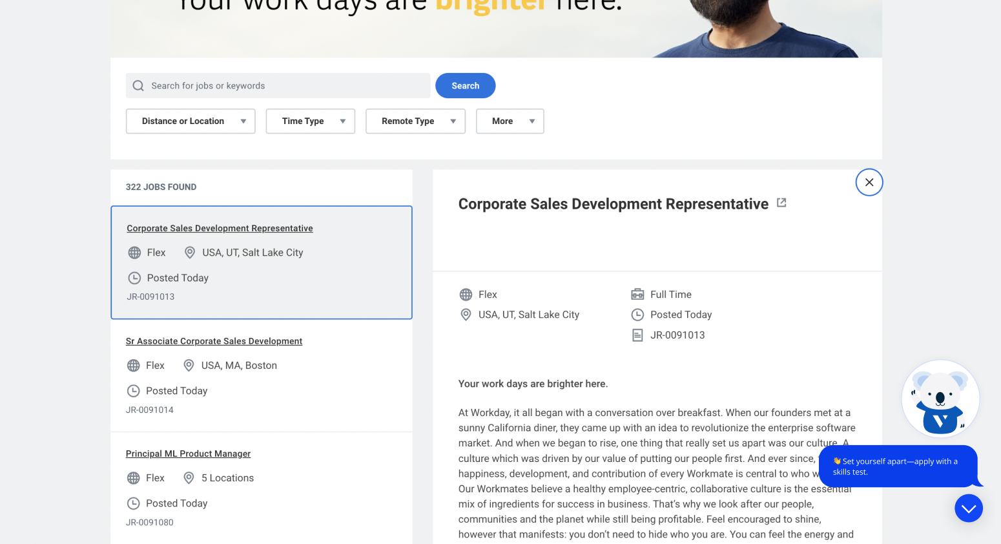
Task: Open job in new window icon
Action: [x=781, y=203]
